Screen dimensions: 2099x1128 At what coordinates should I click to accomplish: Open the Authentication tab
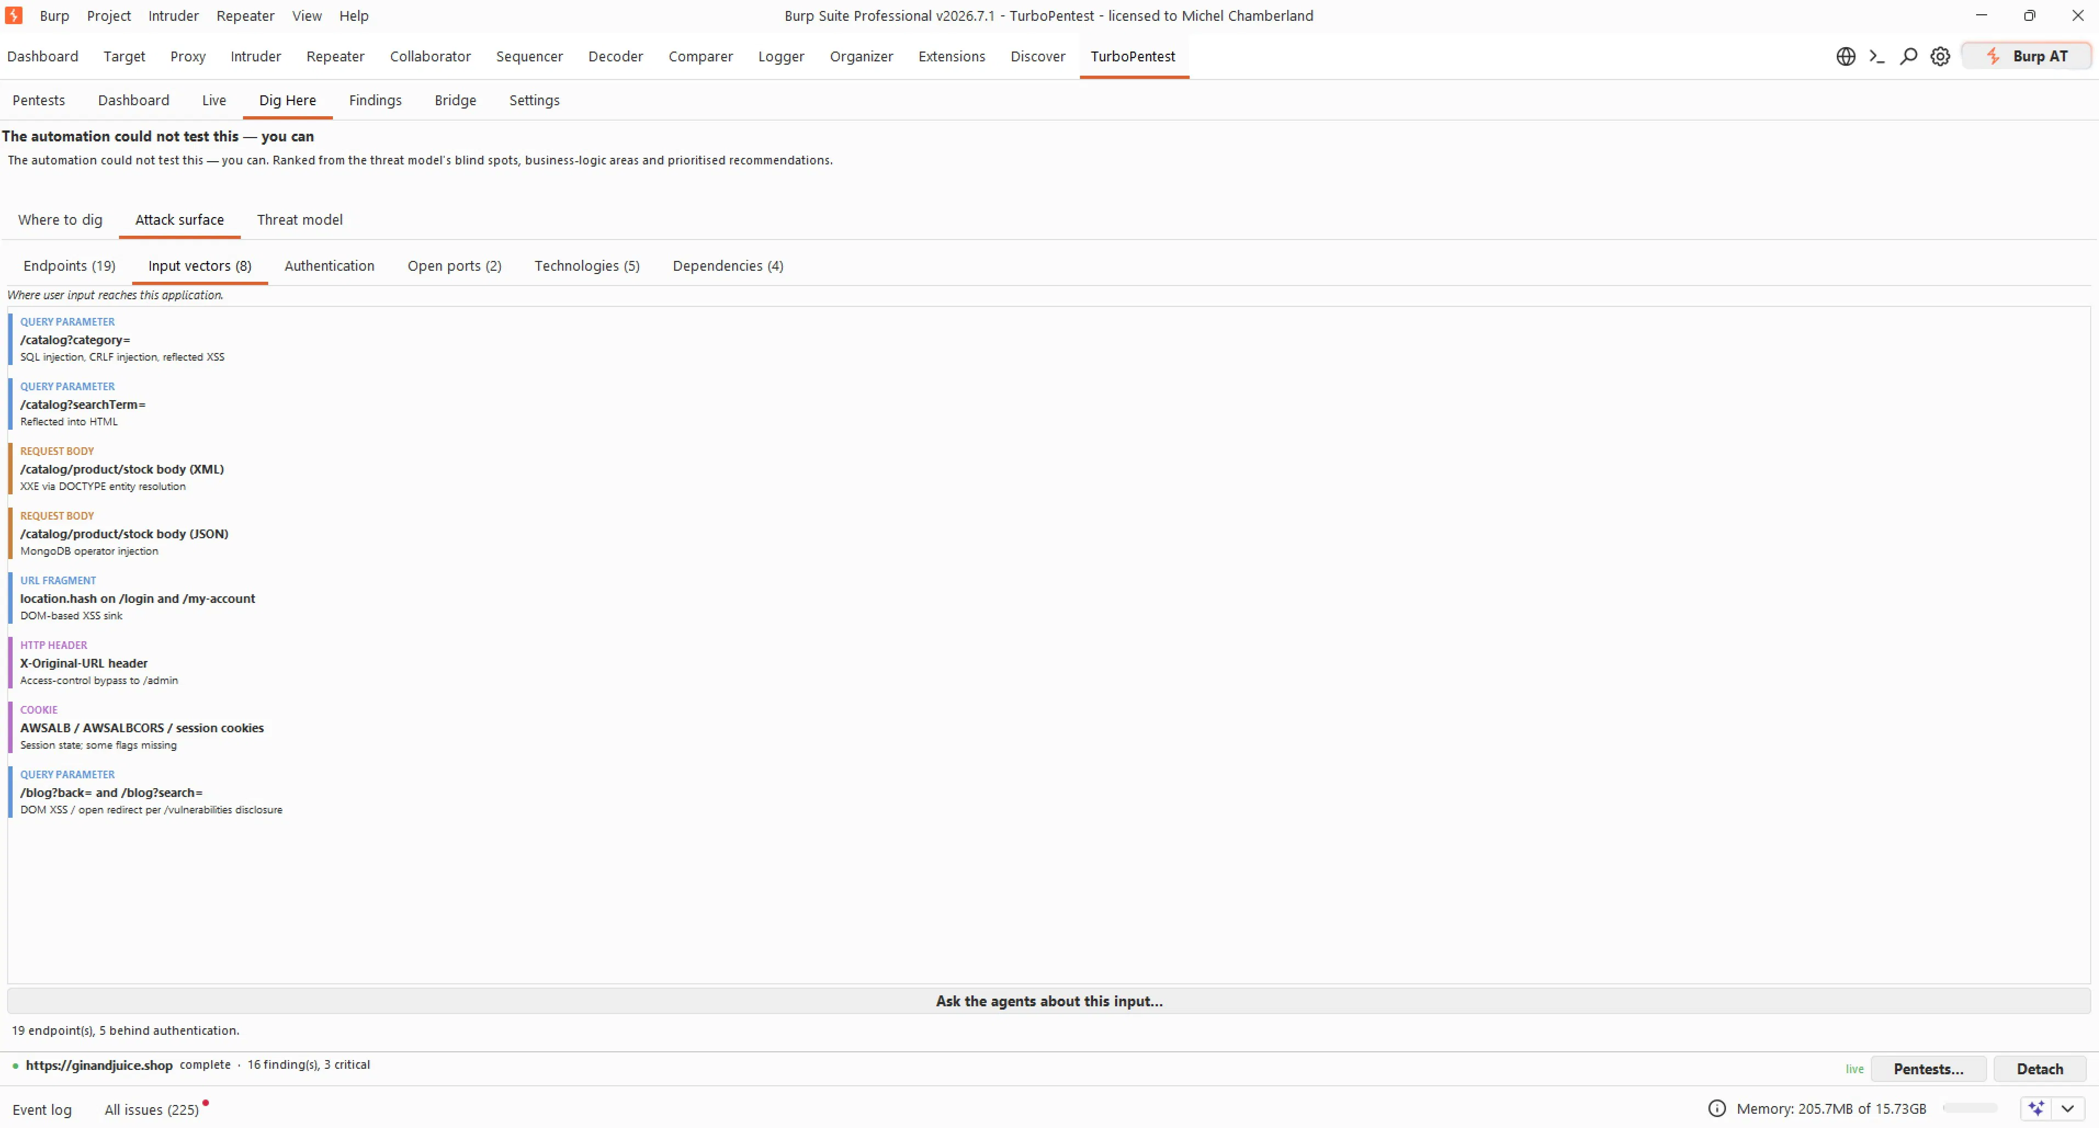coord(329,265)
